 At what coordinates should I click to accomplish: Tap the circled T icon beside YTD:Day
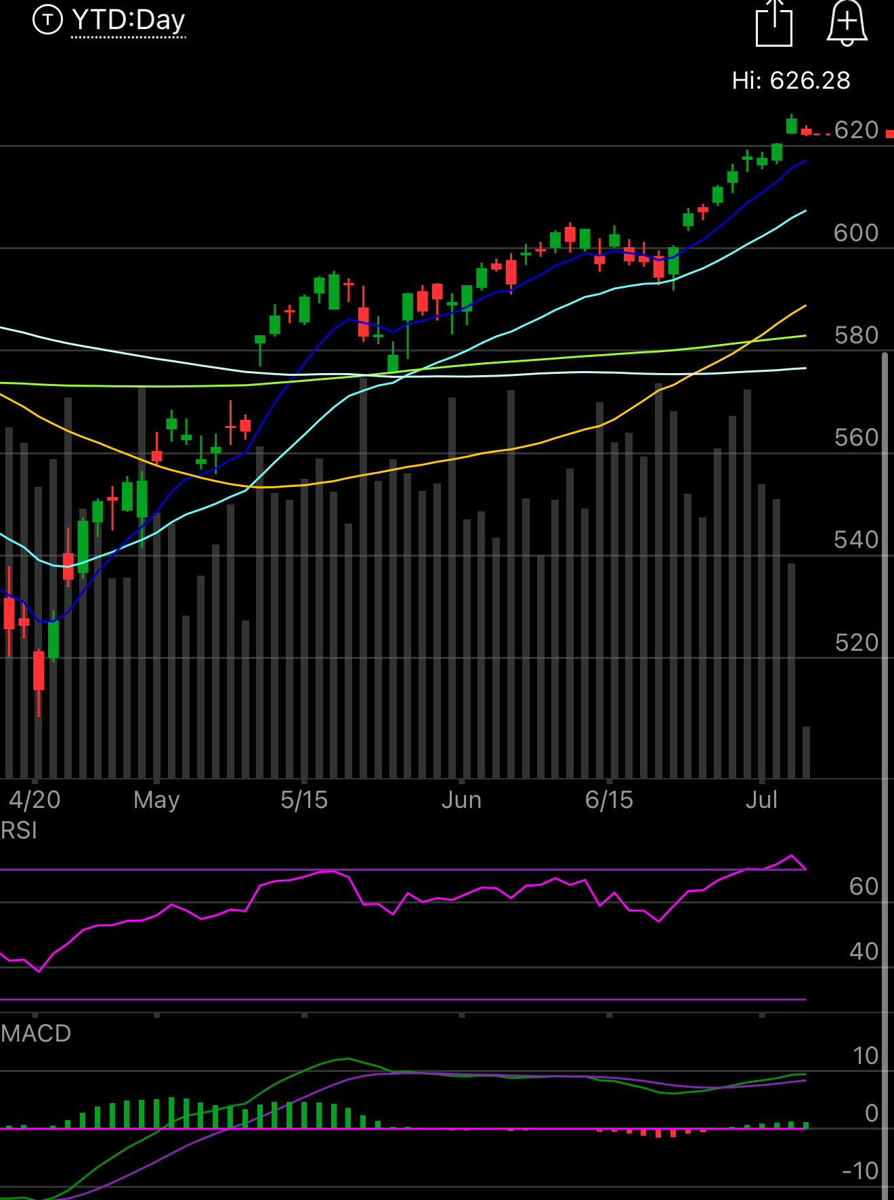(47, 20)
